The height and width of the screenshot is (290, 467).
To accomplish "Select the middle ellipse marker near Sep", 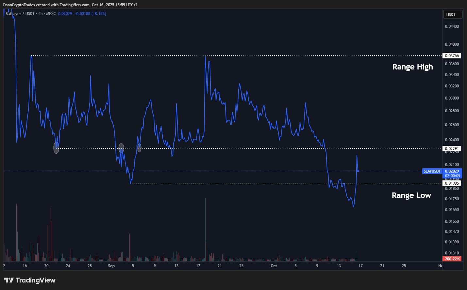I will coord(121,148).
